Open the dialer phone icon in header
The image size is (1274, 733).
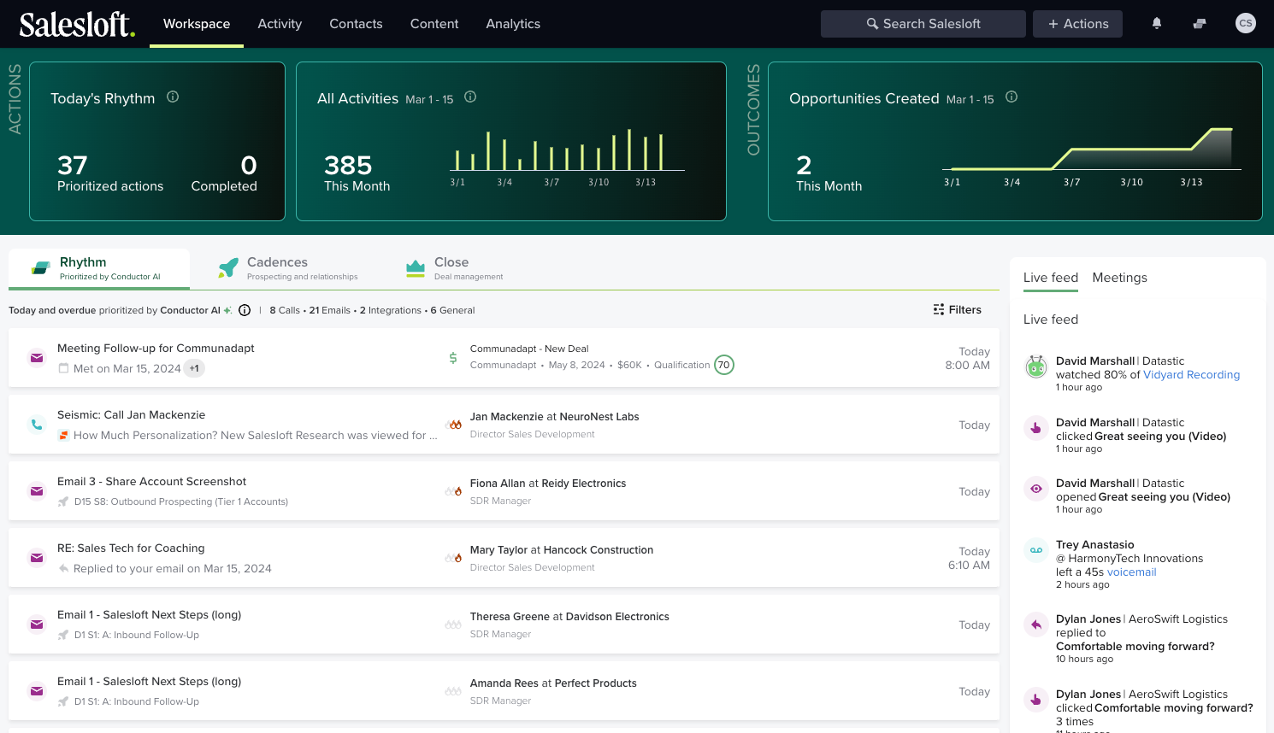[x=1200, y=24]
